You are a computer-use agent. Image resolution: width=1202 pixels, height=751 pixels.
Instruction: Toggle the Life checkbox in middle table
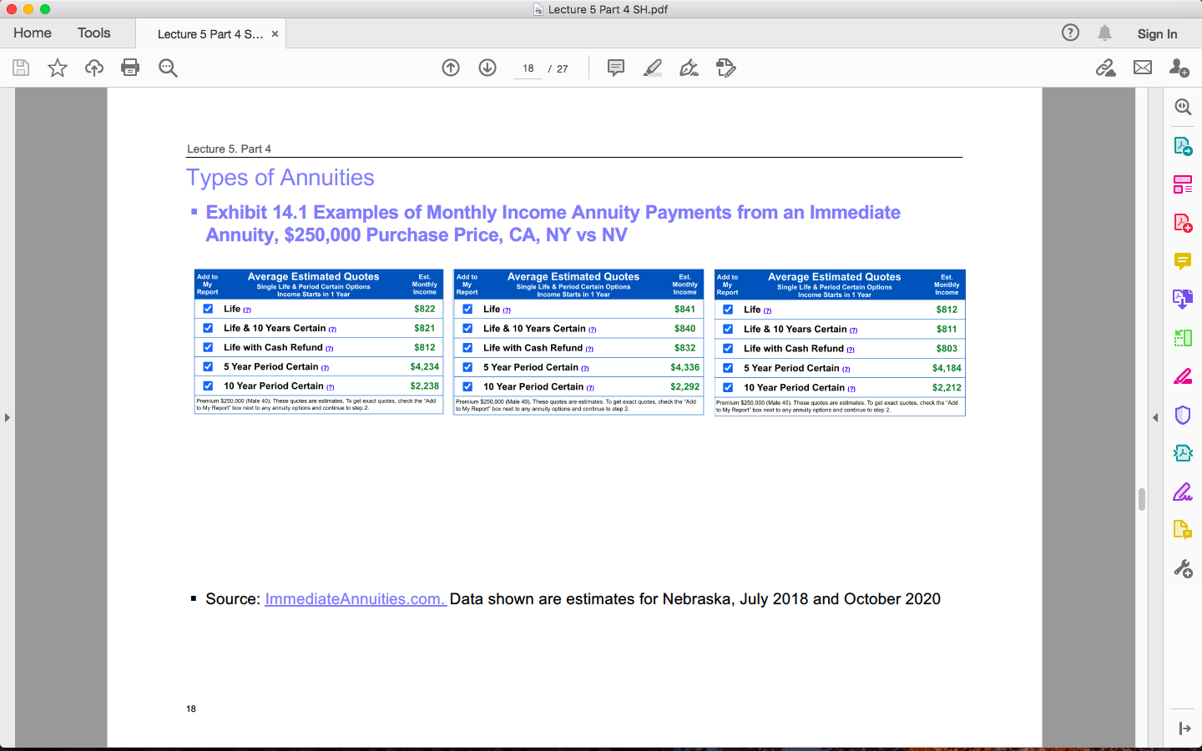pos(467,309)
